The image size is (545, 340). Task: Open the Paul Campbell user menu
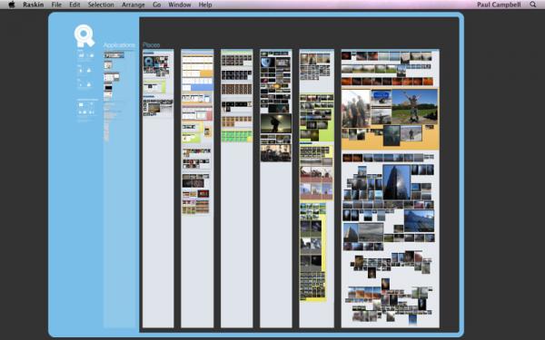pos(499,5)
